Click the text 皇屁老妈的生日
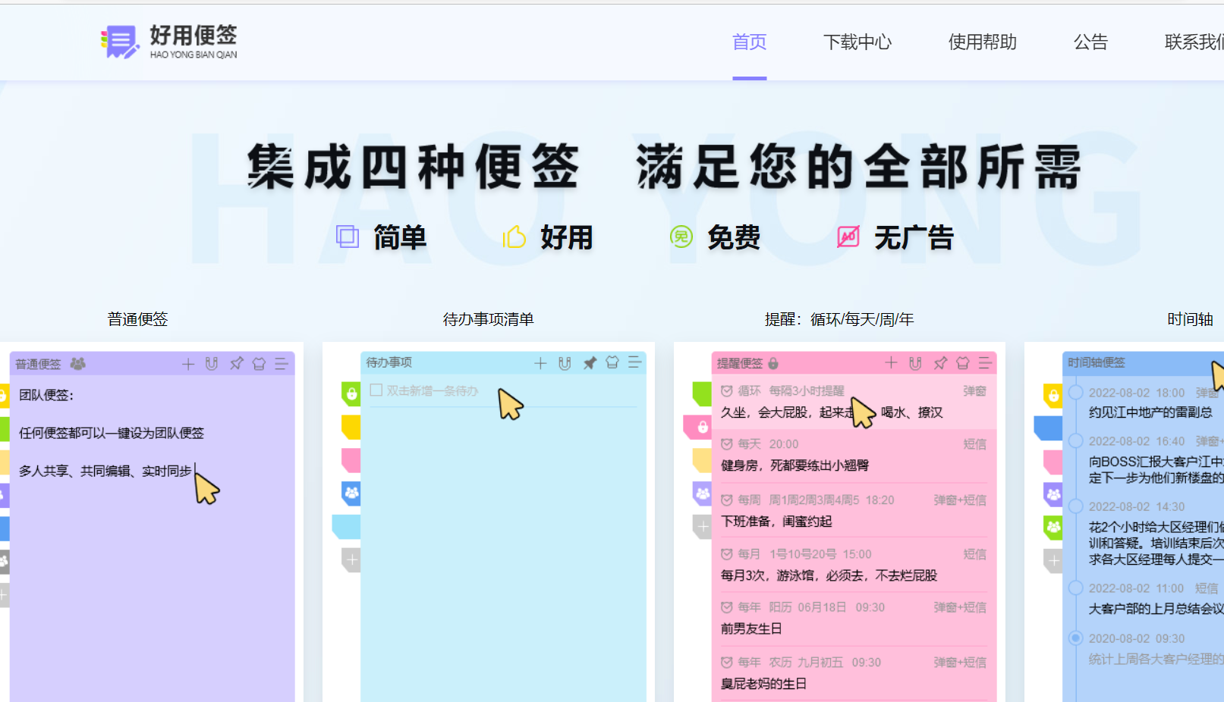The image size is (1224, 702). 763,684
